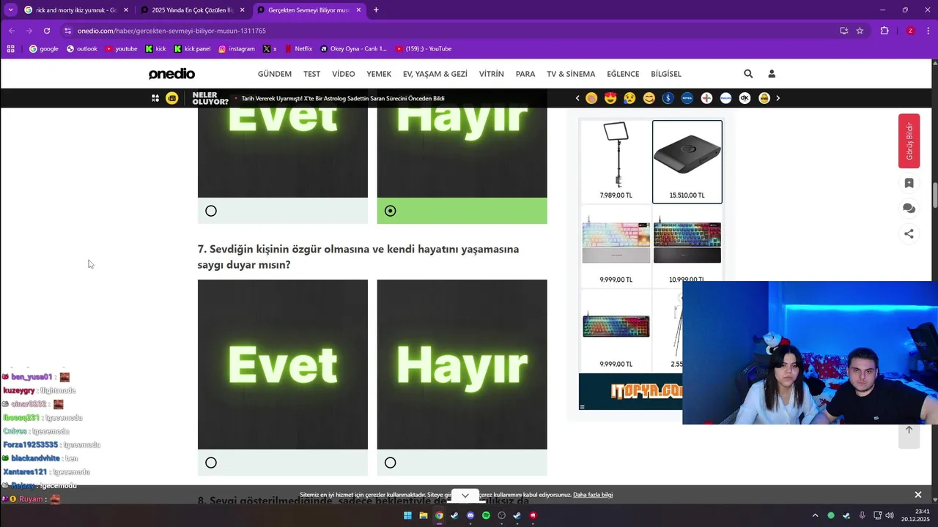
Task: Click the İş Bankası blue brand icon
Action: tap(668, 98)
